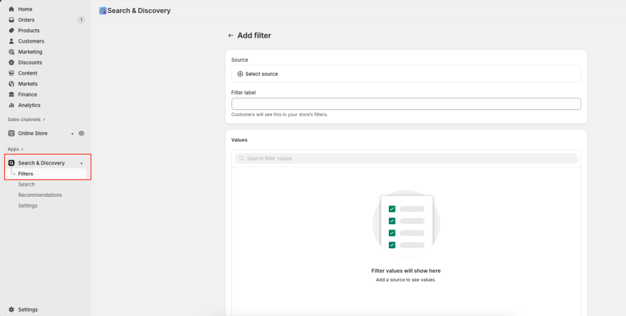Expand the Apps section chevron
This screenshot has height=316, width=626.
click(23, 149)
